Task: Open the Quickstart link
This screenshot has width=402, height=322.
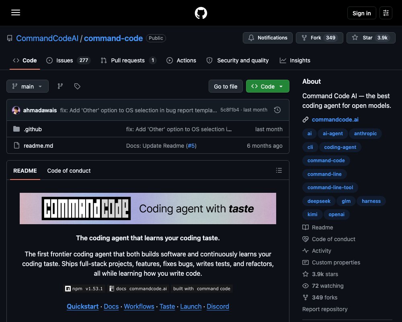Action: pyautogui.click(x=82, y=306)
